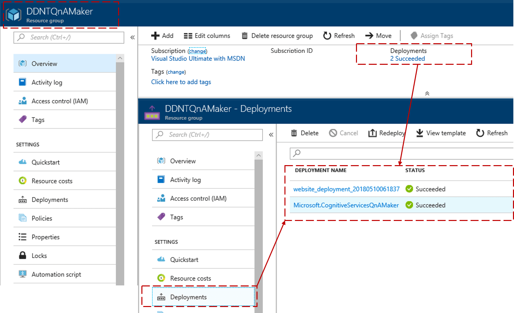The width and height of the screenshot is (514, 313).
Task: Click the 2 Succeeded deployments link
Action: tap(408, 58)
